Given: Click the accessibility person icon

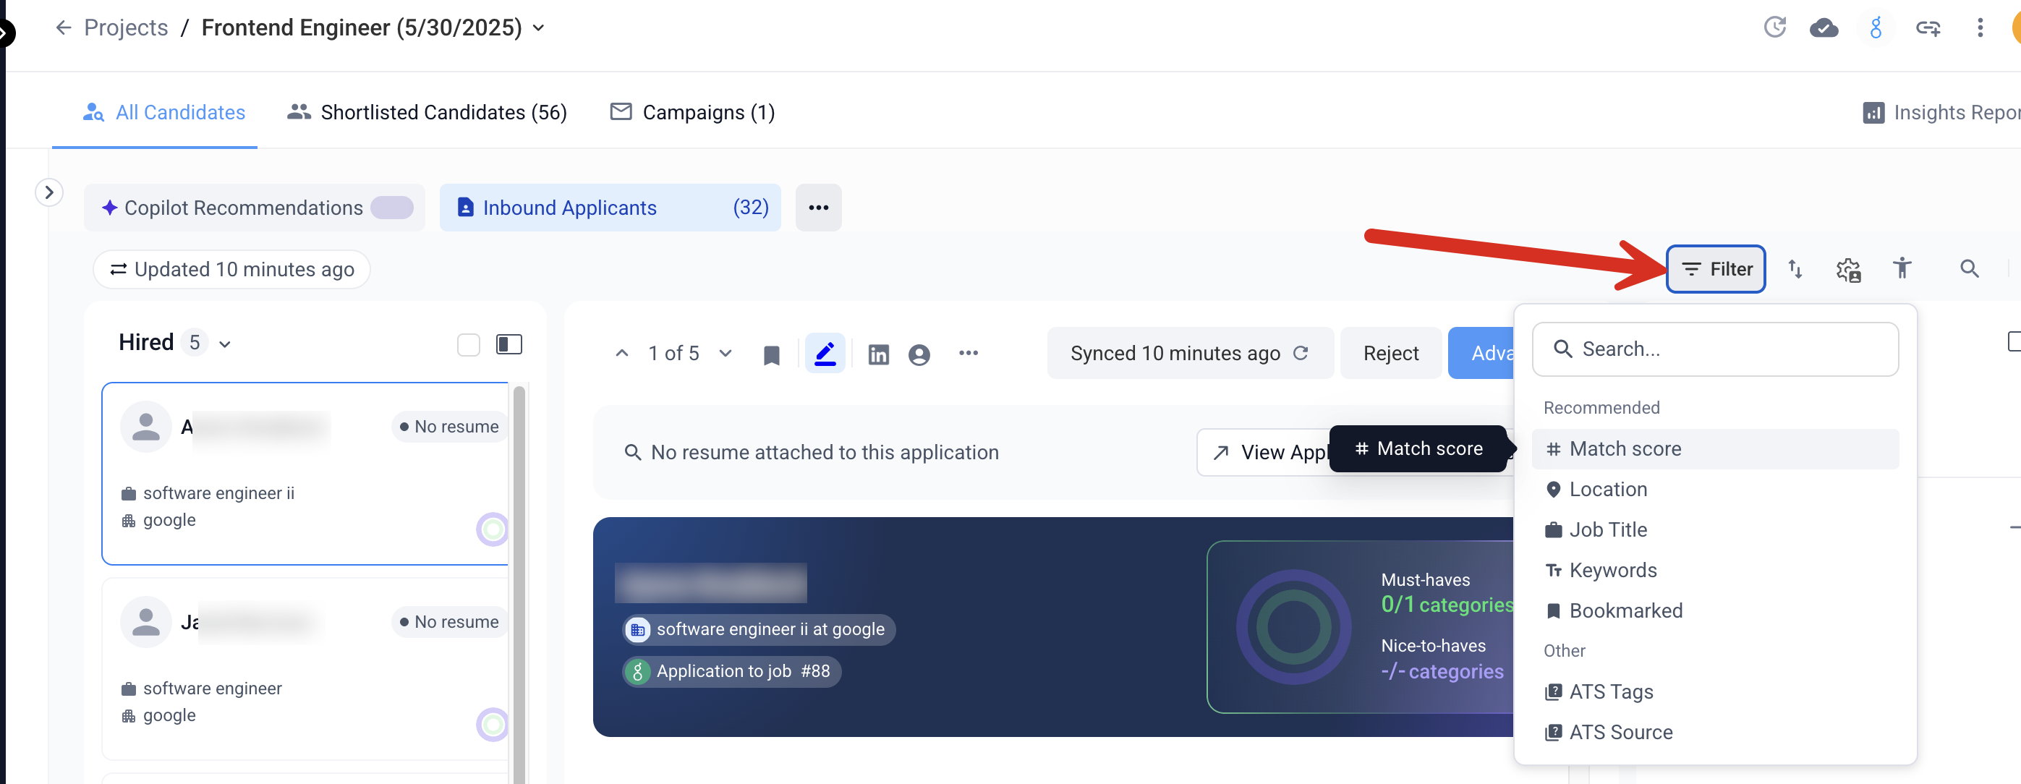Looking at the screenshot, I should click(x=1901, y=268).
